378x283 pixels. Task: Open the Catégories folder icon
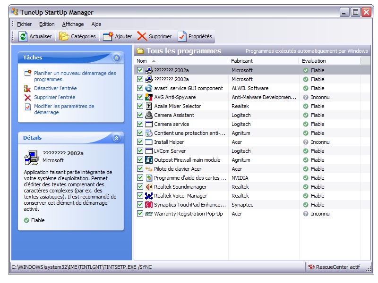(x=64, y=37)
